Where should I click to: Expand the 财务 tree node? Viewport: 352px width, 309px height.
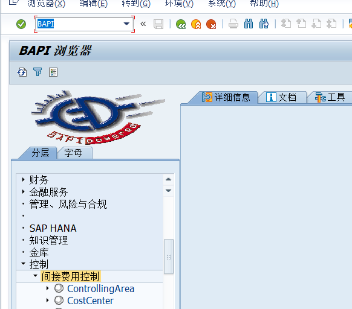[x=24, y=179]
